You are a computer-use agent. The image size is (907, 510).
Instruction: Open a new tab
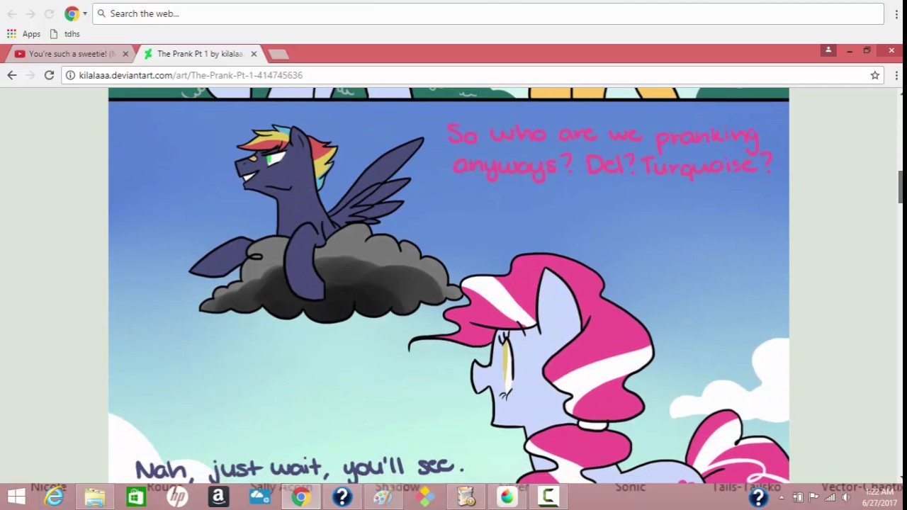(x=278, y=55)
